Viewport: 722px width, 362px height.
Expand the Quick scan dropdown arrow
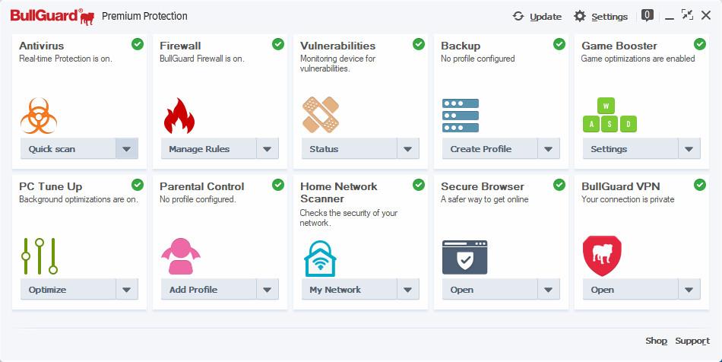(x=127, y=149)
